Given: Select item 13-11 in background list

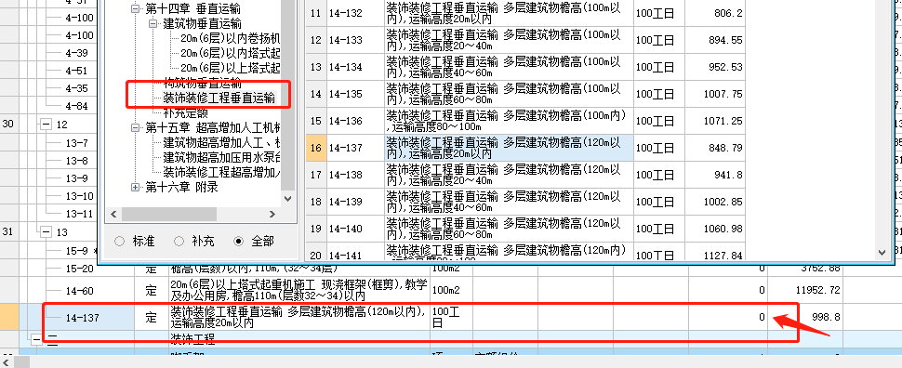Looking at the screenshot, I should tap(79, 214).
